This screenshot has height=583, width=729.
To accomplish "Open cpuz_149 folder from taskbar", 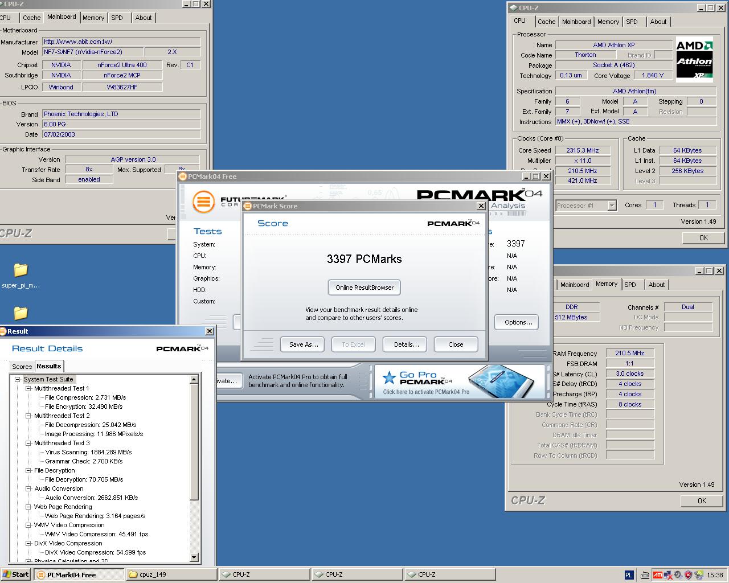I will (x=171, y=574).
